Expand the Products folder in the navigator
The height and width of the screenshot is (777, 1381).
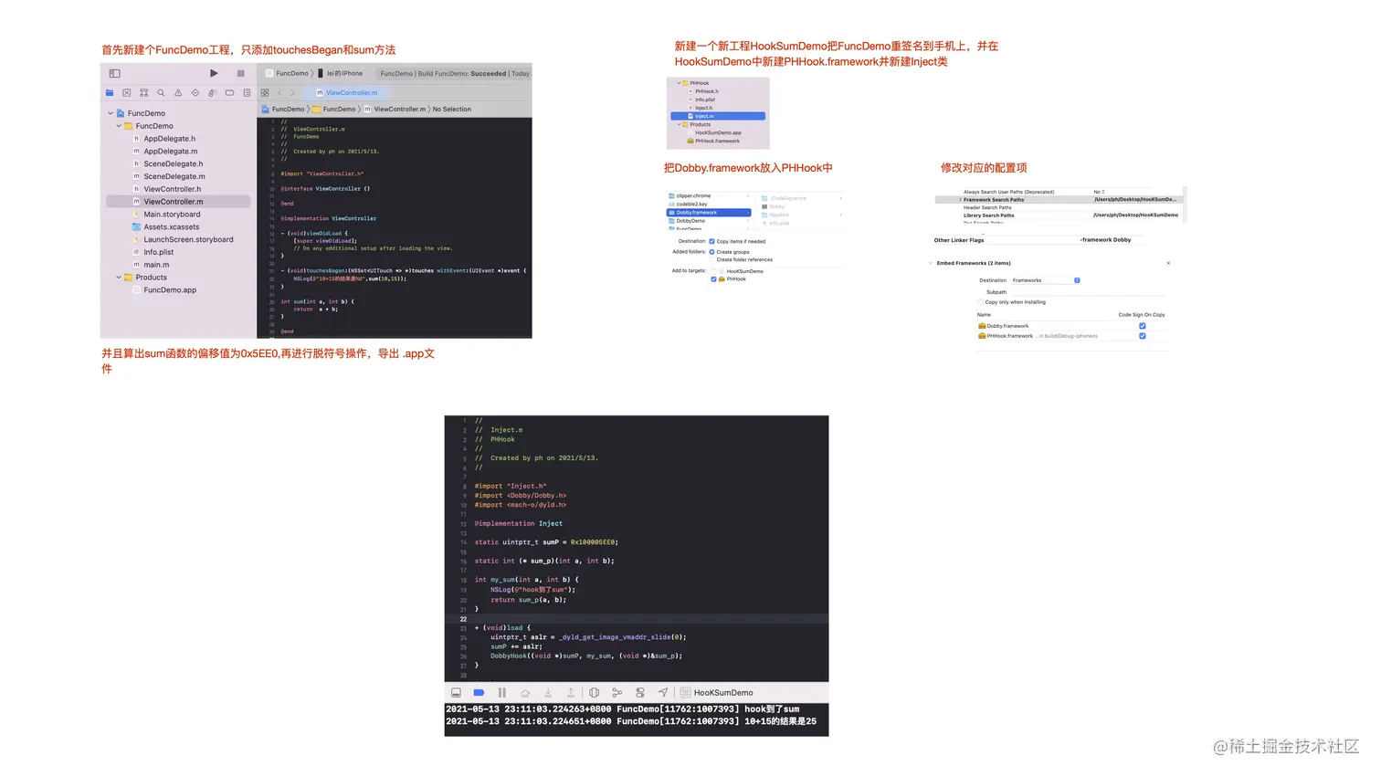pos(118,277)
